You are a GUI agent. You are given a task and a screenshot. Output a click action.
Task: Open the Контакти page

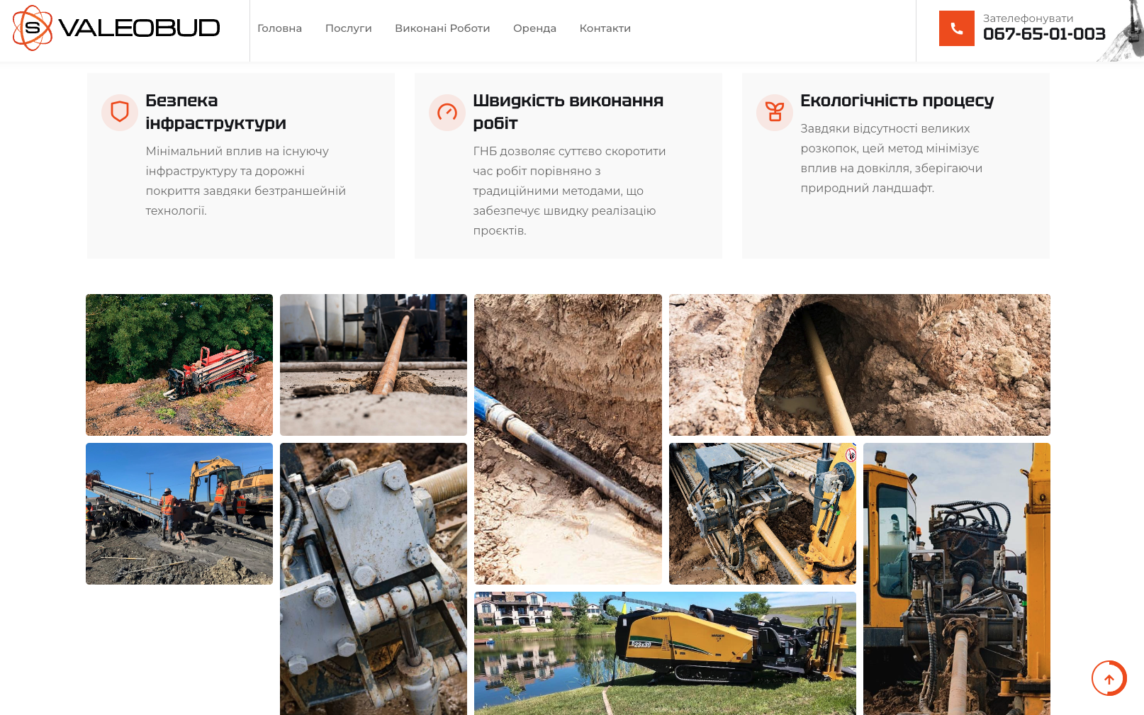pyautogui.click(x=605, y=28)
